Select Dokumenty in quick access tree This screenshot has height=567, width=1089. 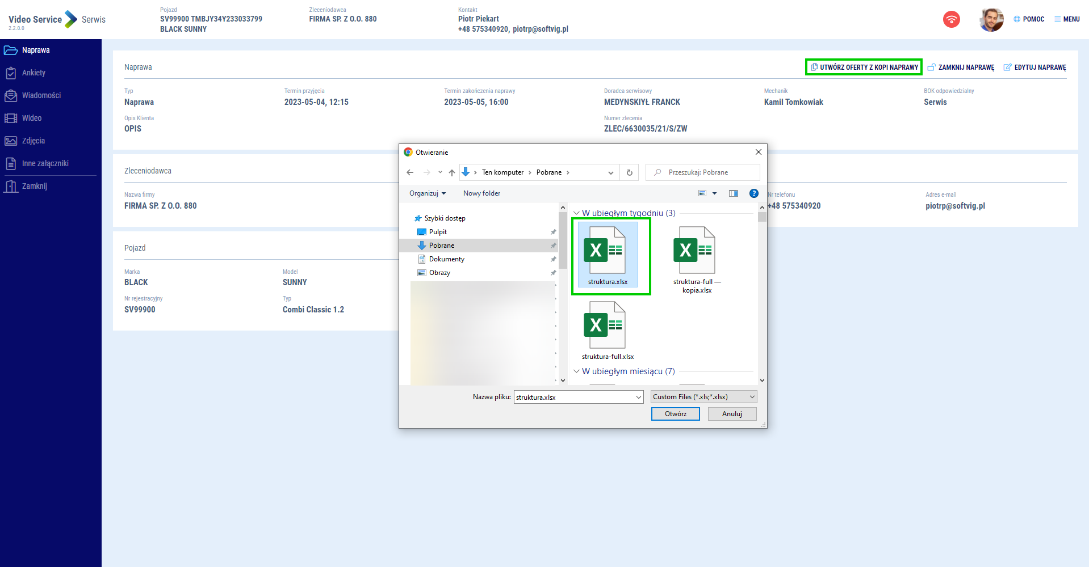[446, 259]
